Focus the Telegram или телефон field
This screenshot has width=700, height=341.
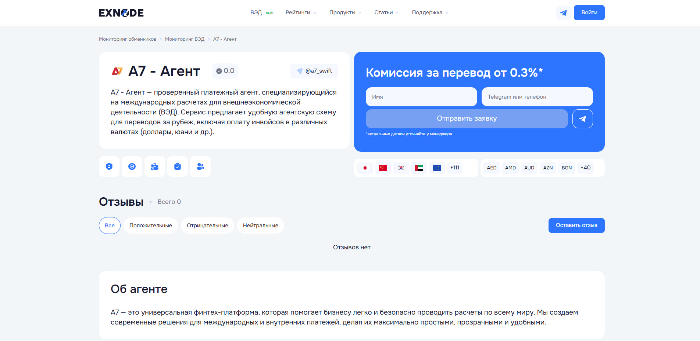click(537, 97)
